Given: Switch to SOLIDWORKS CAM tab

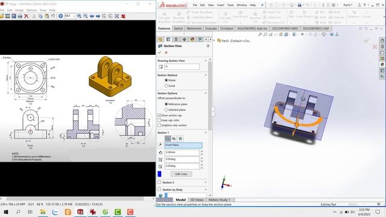Looking at the screenshot, I should 315,28.
